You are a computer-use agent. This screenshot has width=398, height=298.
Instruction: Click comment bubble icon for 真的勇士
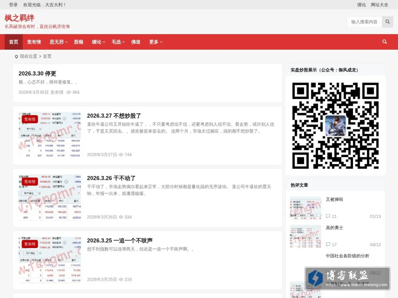tap(328, 244)
